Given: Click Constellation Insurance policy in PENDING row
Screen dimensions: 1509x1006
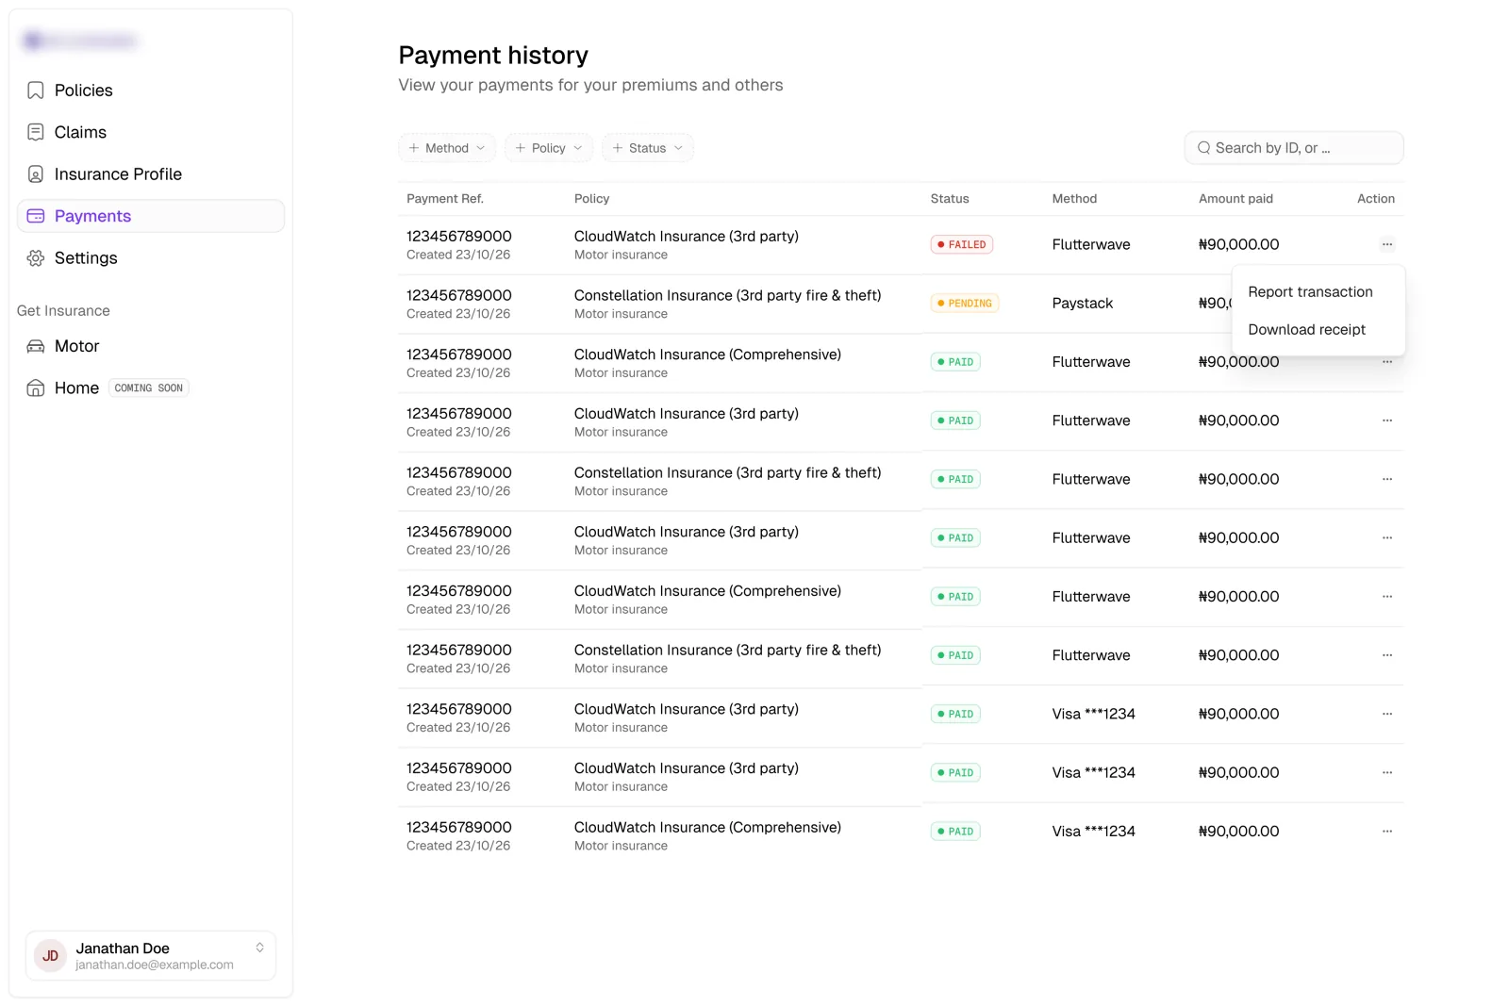Looking at the screenshot, I should tap(728, 295).
